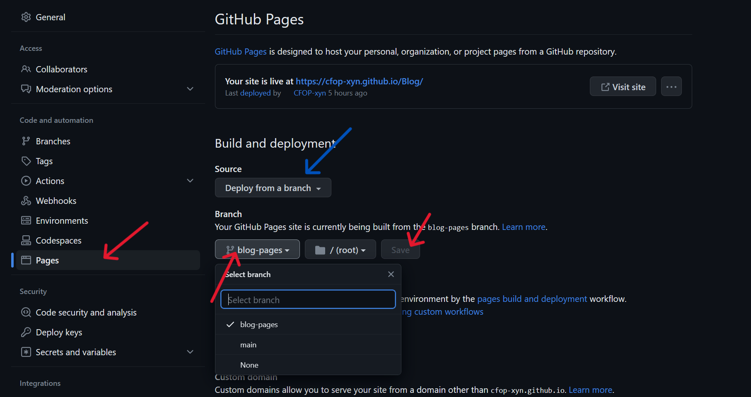Screen dimensions: 751x397
Task: Click the Actions play icon
Action: [x=26, y=181]
